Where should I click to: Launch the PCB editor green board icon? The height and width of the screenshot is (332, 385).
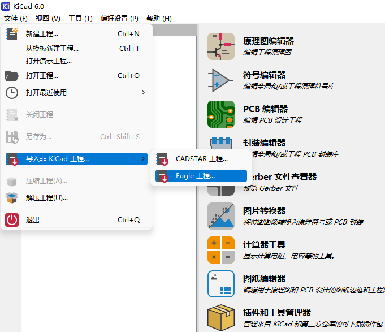tap(221, 114)
